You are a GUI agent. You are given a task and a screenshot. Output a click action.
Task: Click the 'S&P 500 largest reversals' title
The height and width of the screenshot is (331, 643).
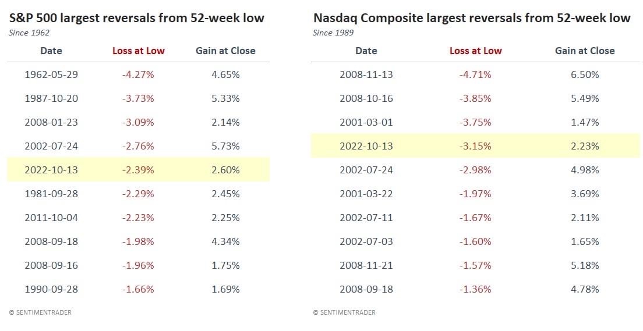137,18
